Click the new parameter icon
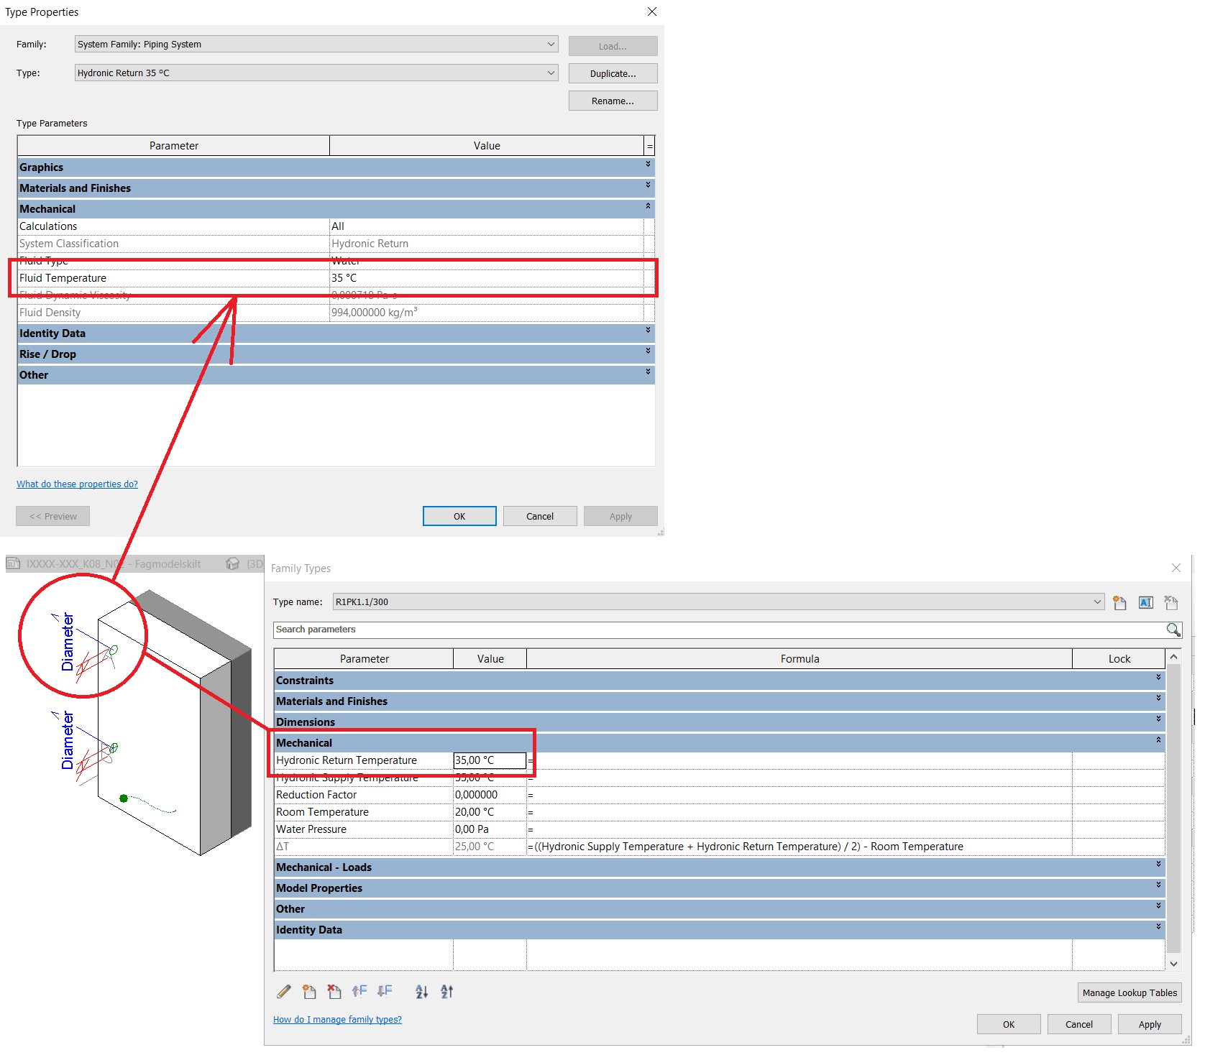Viewport: 1205px width, 1055px height. [309, 991]
